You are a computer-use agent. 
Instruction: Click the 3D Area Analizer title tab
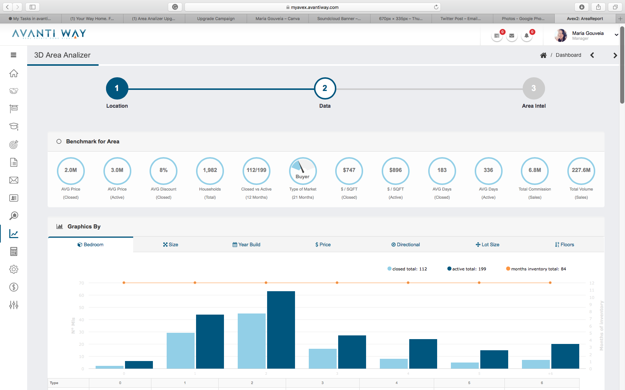pos(62,55)
